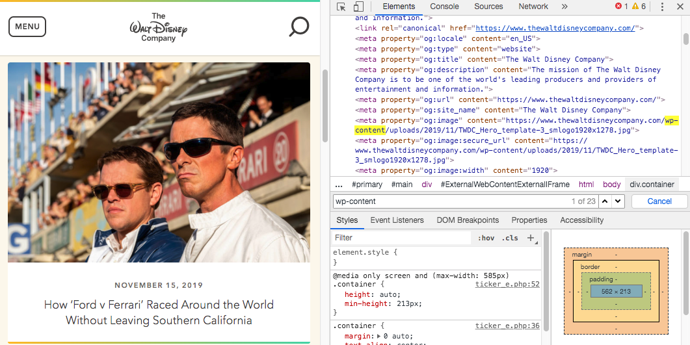Select the html breadcrumb item
Viewport: 690px width, 345px height.
point(586,185)
